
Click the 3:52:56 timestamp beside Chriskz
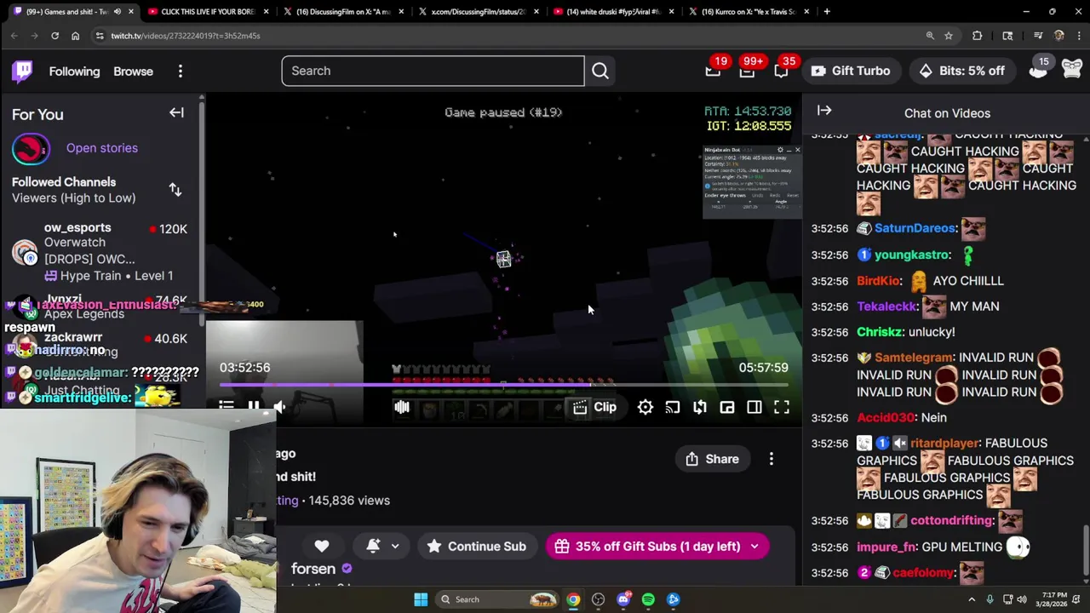pyautogui.click(x=829, y=332)
